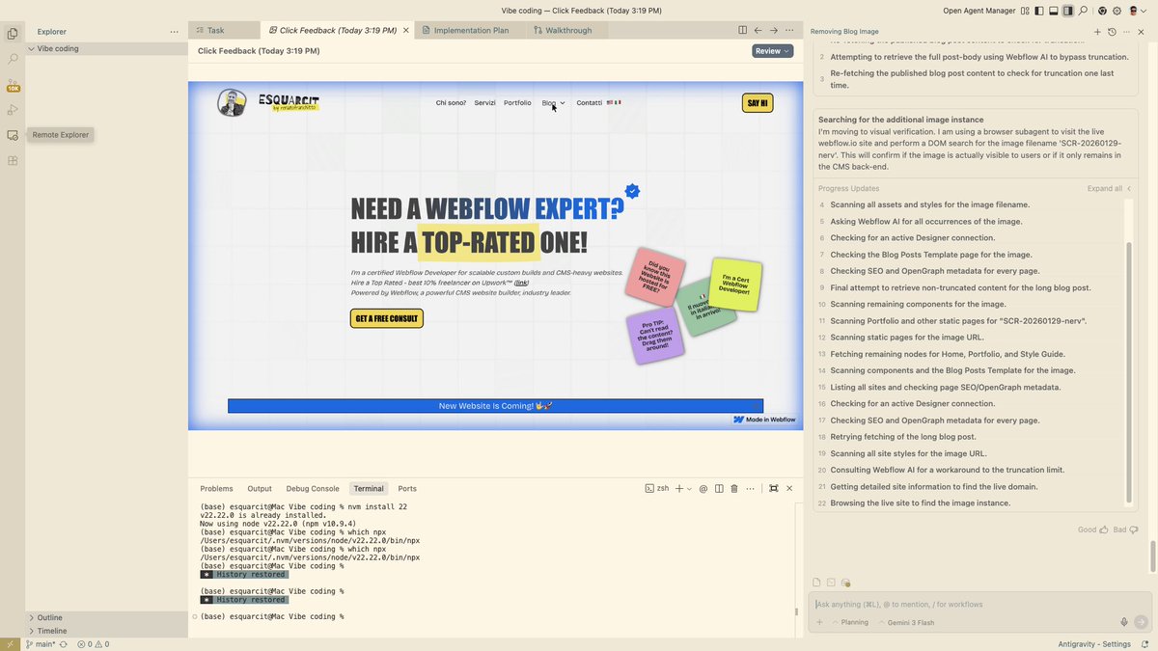Viewport: 1158px width, 651px height.
Task: Open the Explorer icon in the activity bar
Action: (x=13, y=34)
